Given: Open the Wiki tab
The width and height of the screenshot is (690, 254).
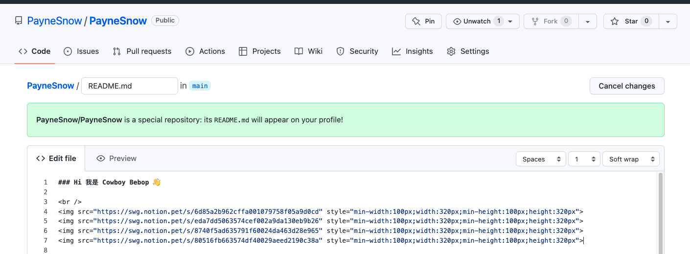Looking at the screenshot, I should [308, 51].
